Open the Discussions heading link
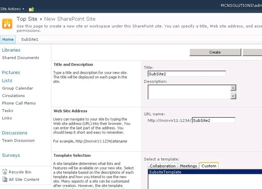The image size is (262, 189). pyautogui.click(x=15, y=133)
